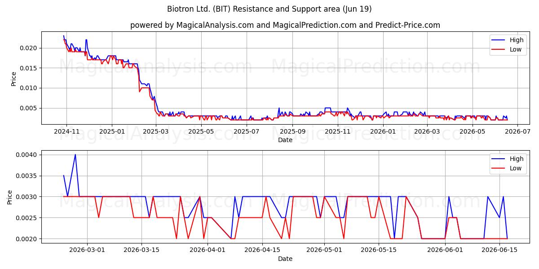Viewport: 539px width, 269px height.
Task: Click the '2025-11' x-axis label on top chart
Action: [x=337, y=131]
